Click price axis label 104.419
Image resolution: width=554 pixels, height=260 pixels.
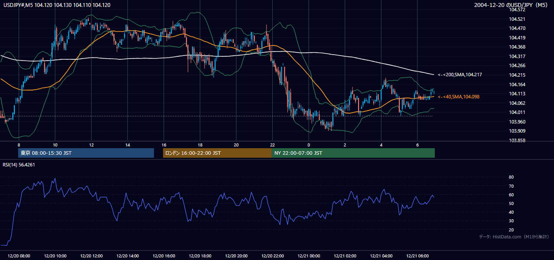518,38
